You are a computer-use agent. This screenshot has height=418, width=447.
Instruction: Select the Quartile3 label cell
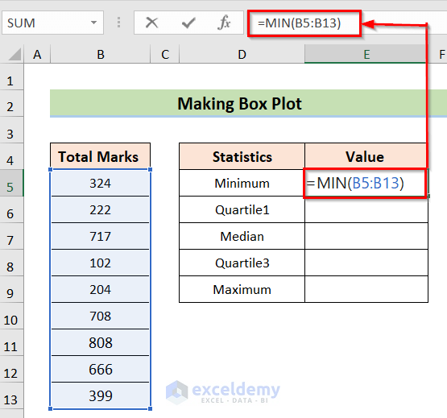(242, 263)
